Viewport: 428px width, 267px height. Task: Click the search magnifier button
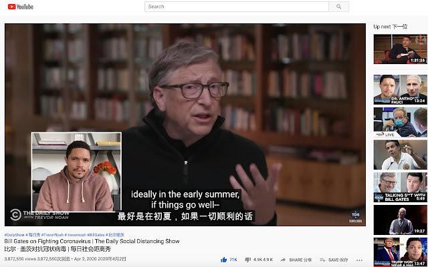pyautogui.click(x=338, y=7)
